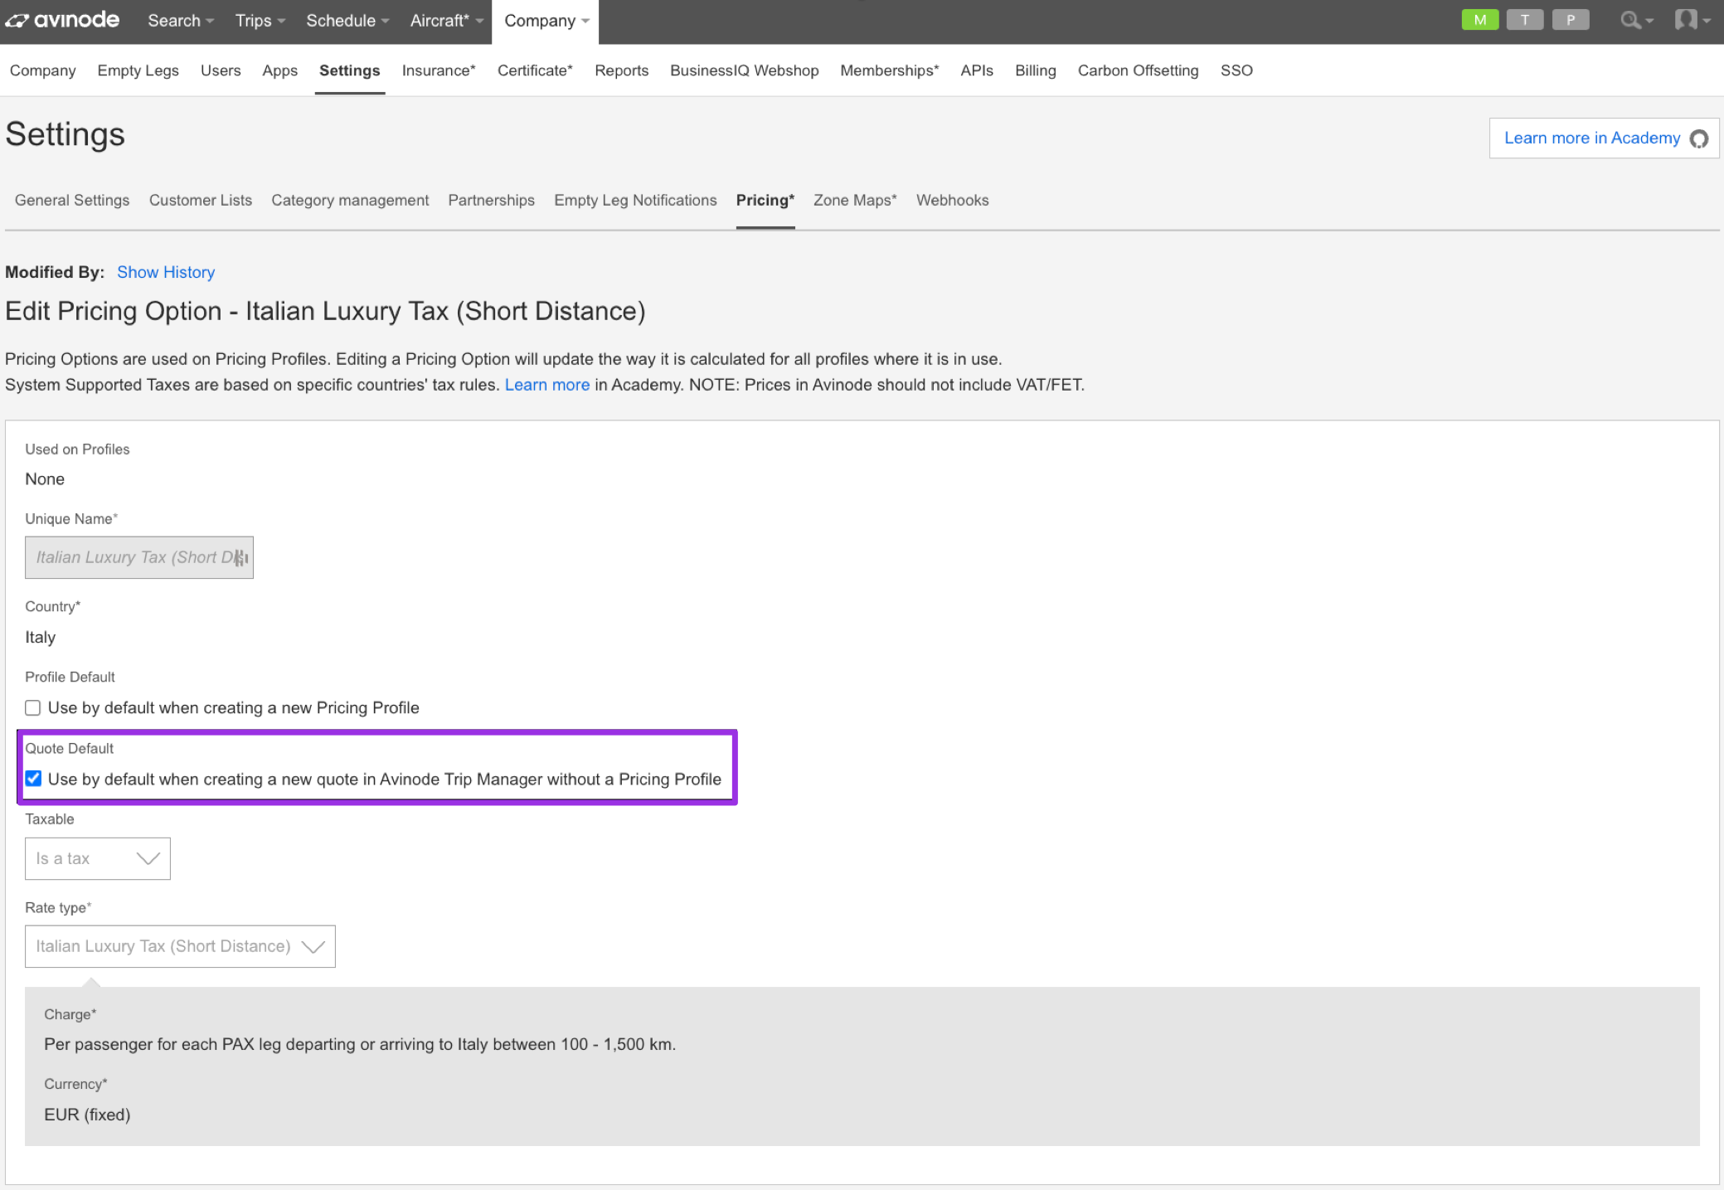
Task: Select the Pricing tab
Action: (765, 200)
